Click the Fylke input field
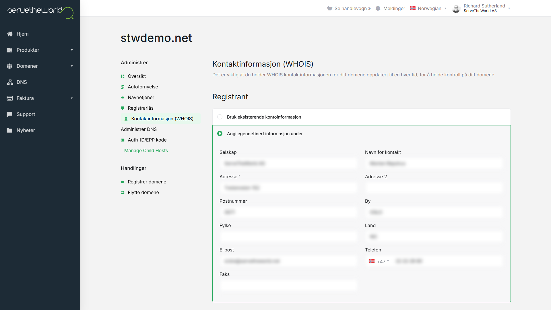Viewport: 551px width, 310px height. coord(288,237)
